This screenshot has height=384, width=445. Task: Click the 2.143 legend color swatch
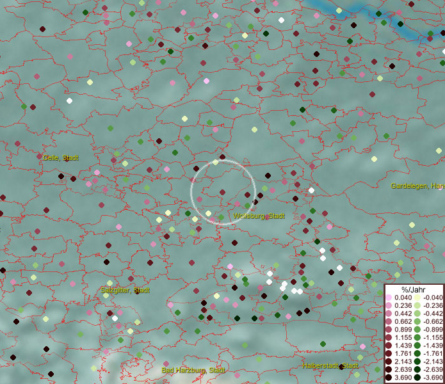tap(389, 362)
